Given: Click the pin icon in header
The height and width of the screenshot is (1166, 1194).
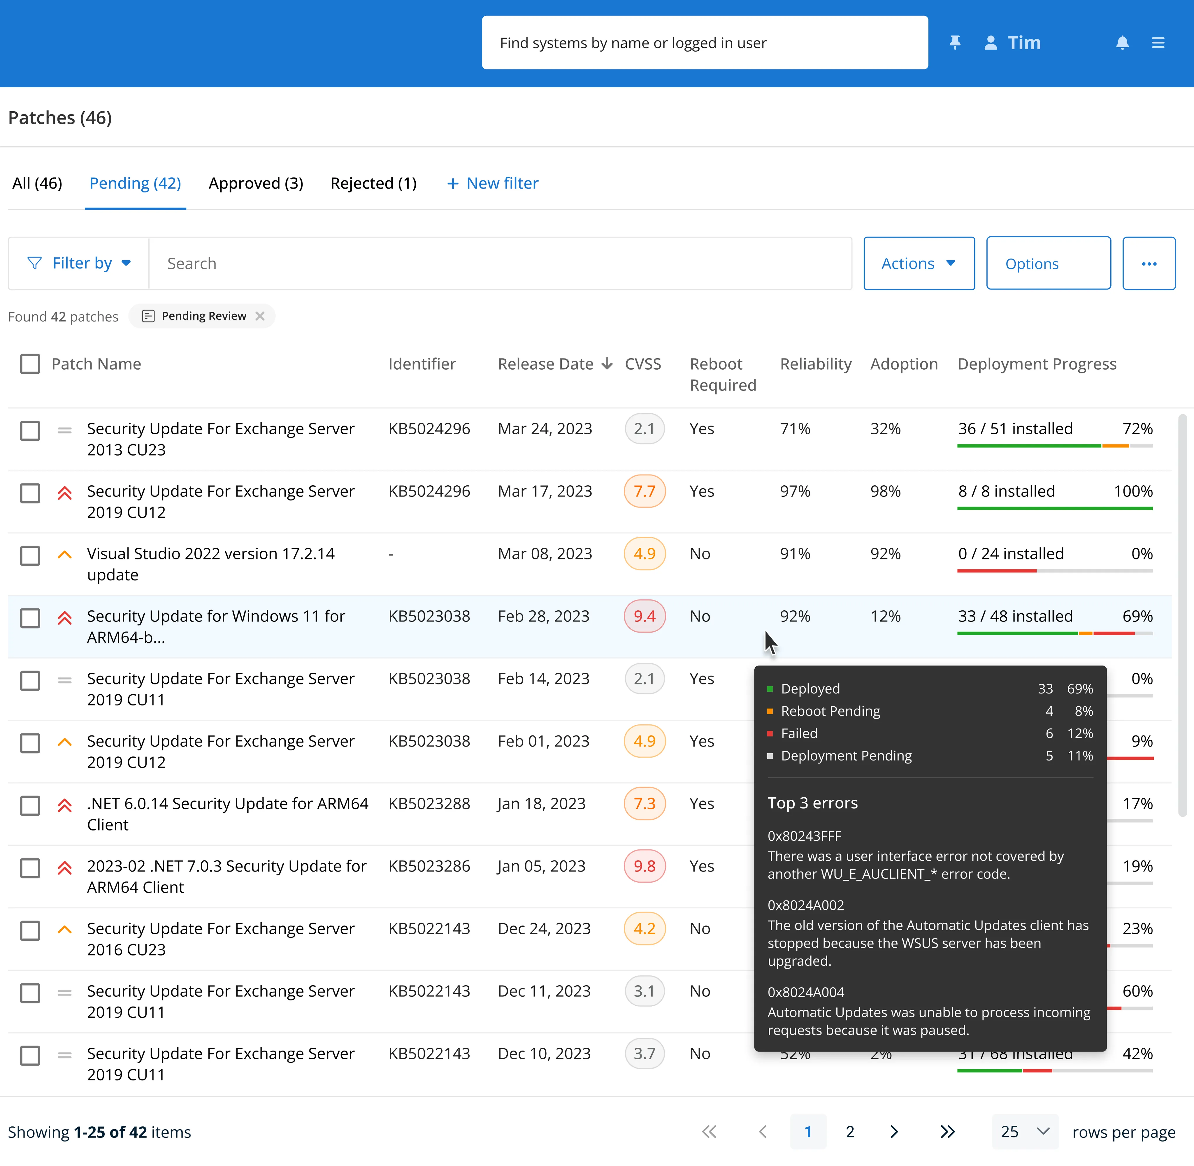Looking at the screenshot, I should [955, 43].
